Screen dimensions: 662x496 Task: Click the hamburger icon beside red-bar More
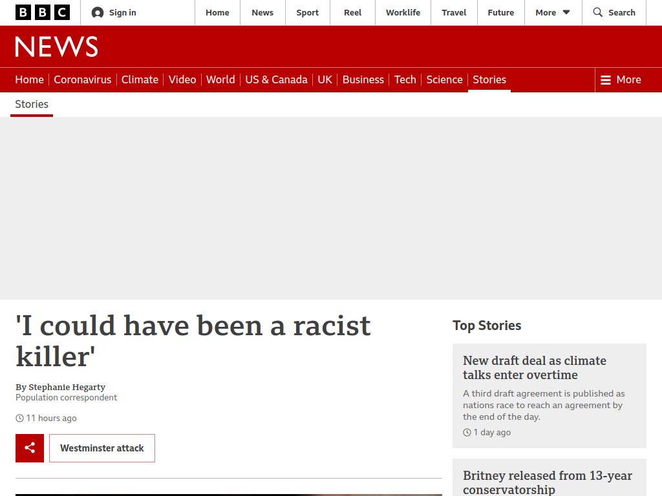coord(606,79)
